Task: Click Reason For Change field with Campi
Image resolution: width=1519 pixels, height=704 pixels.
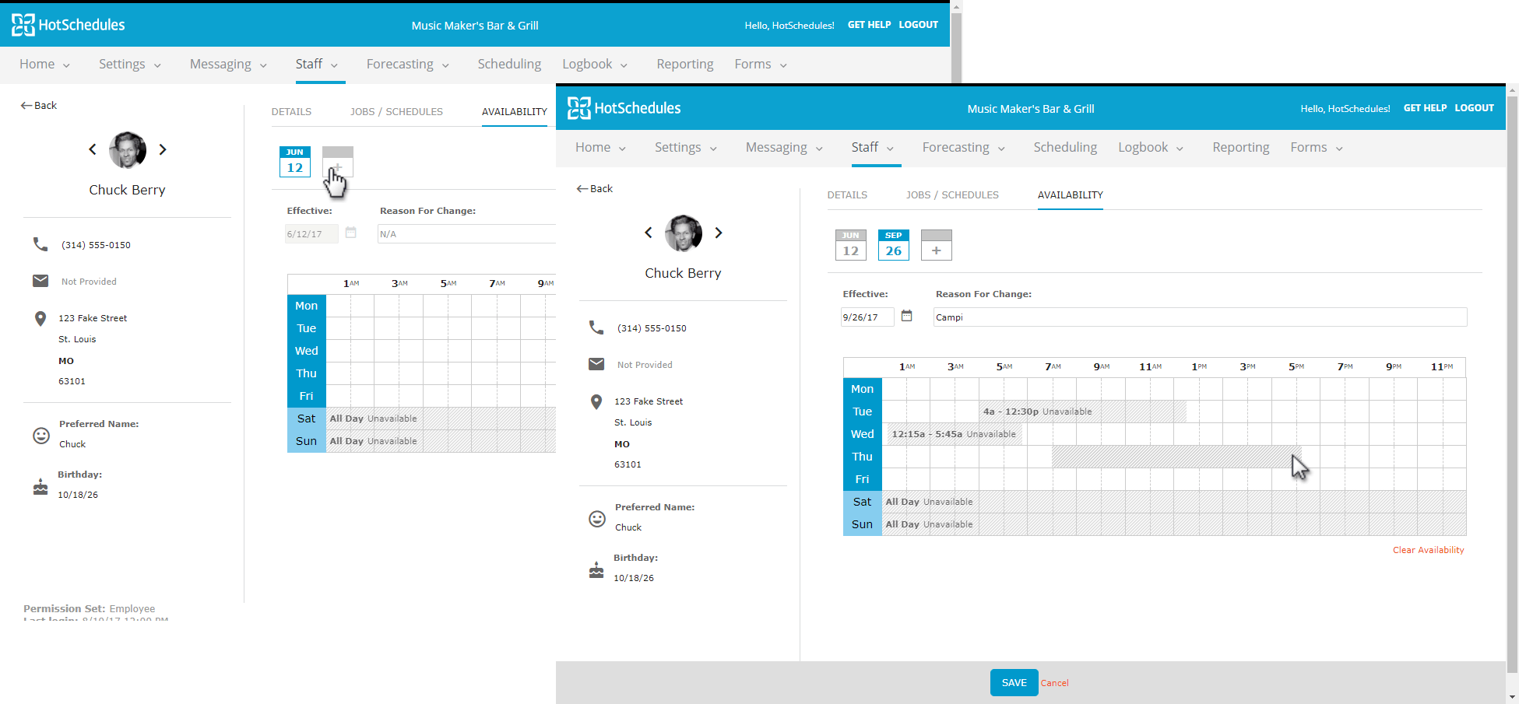Action: [1200, 317]
